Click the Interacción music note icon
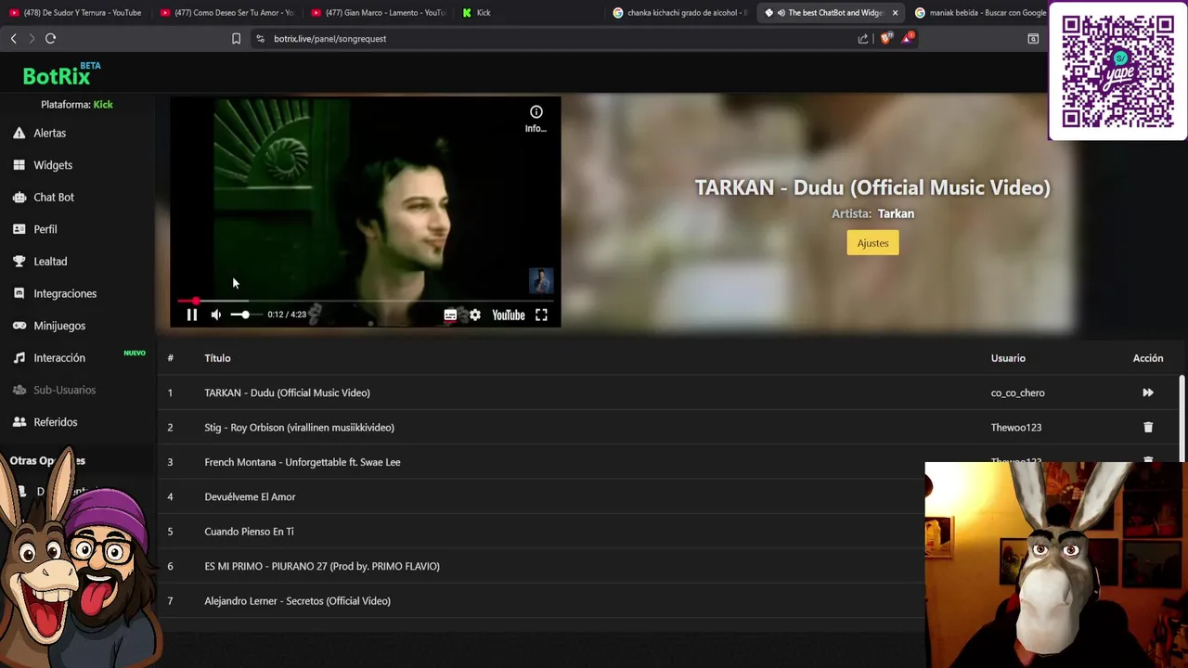The width and height of the screenshot is (1188, 668). click(x=19, y=358)
